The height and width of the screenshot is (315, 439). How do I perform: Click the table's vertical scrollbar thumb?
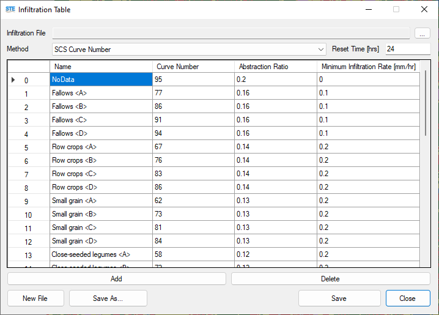pos(426,103)
